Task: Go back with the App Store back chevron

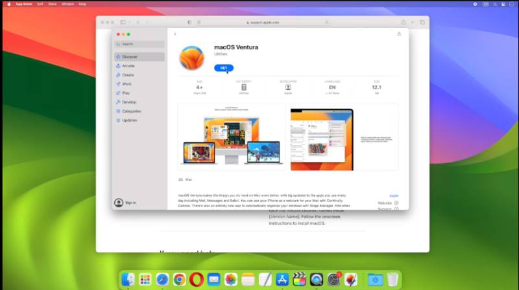Action: [x=175, y=34]
